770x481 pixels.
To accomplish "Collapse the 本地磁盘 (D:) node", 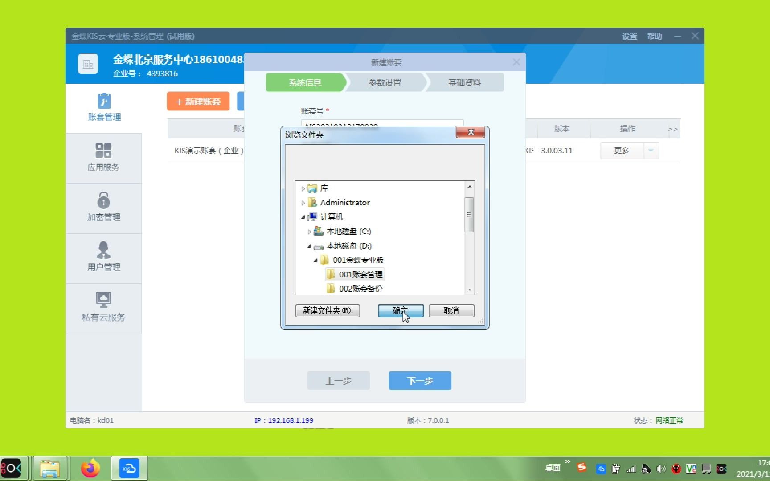I will click(309, 246).
